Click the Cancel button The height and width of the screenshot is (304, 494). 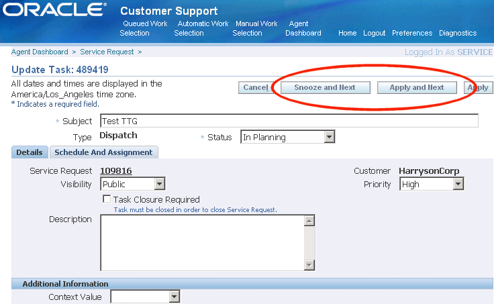(x=256, y=88)
